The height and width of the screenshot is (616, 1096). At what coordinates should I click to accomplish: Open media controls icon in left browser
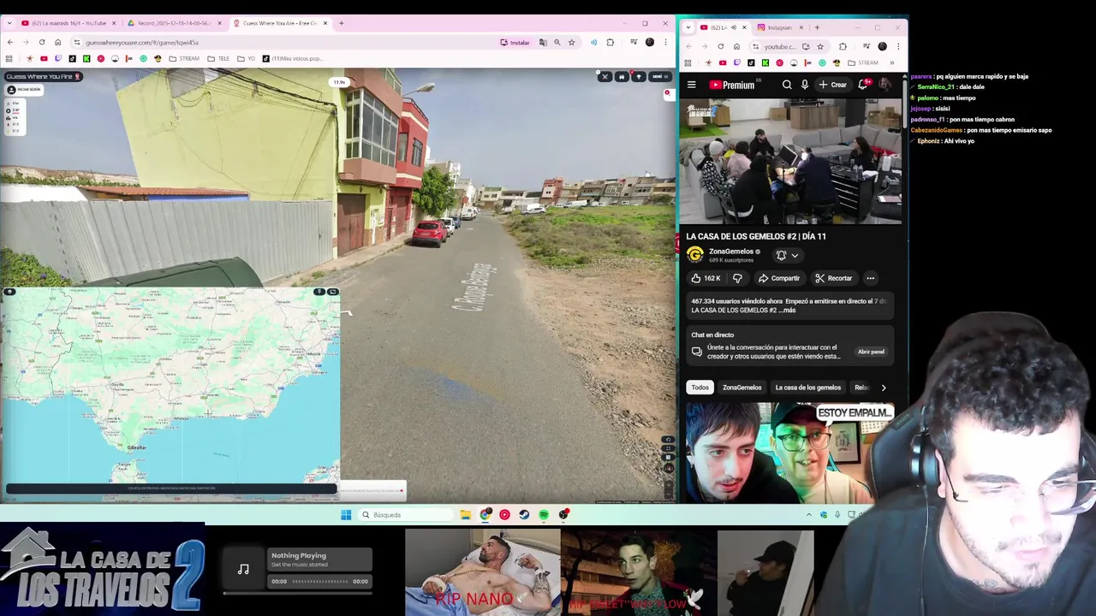coord(634,42)
